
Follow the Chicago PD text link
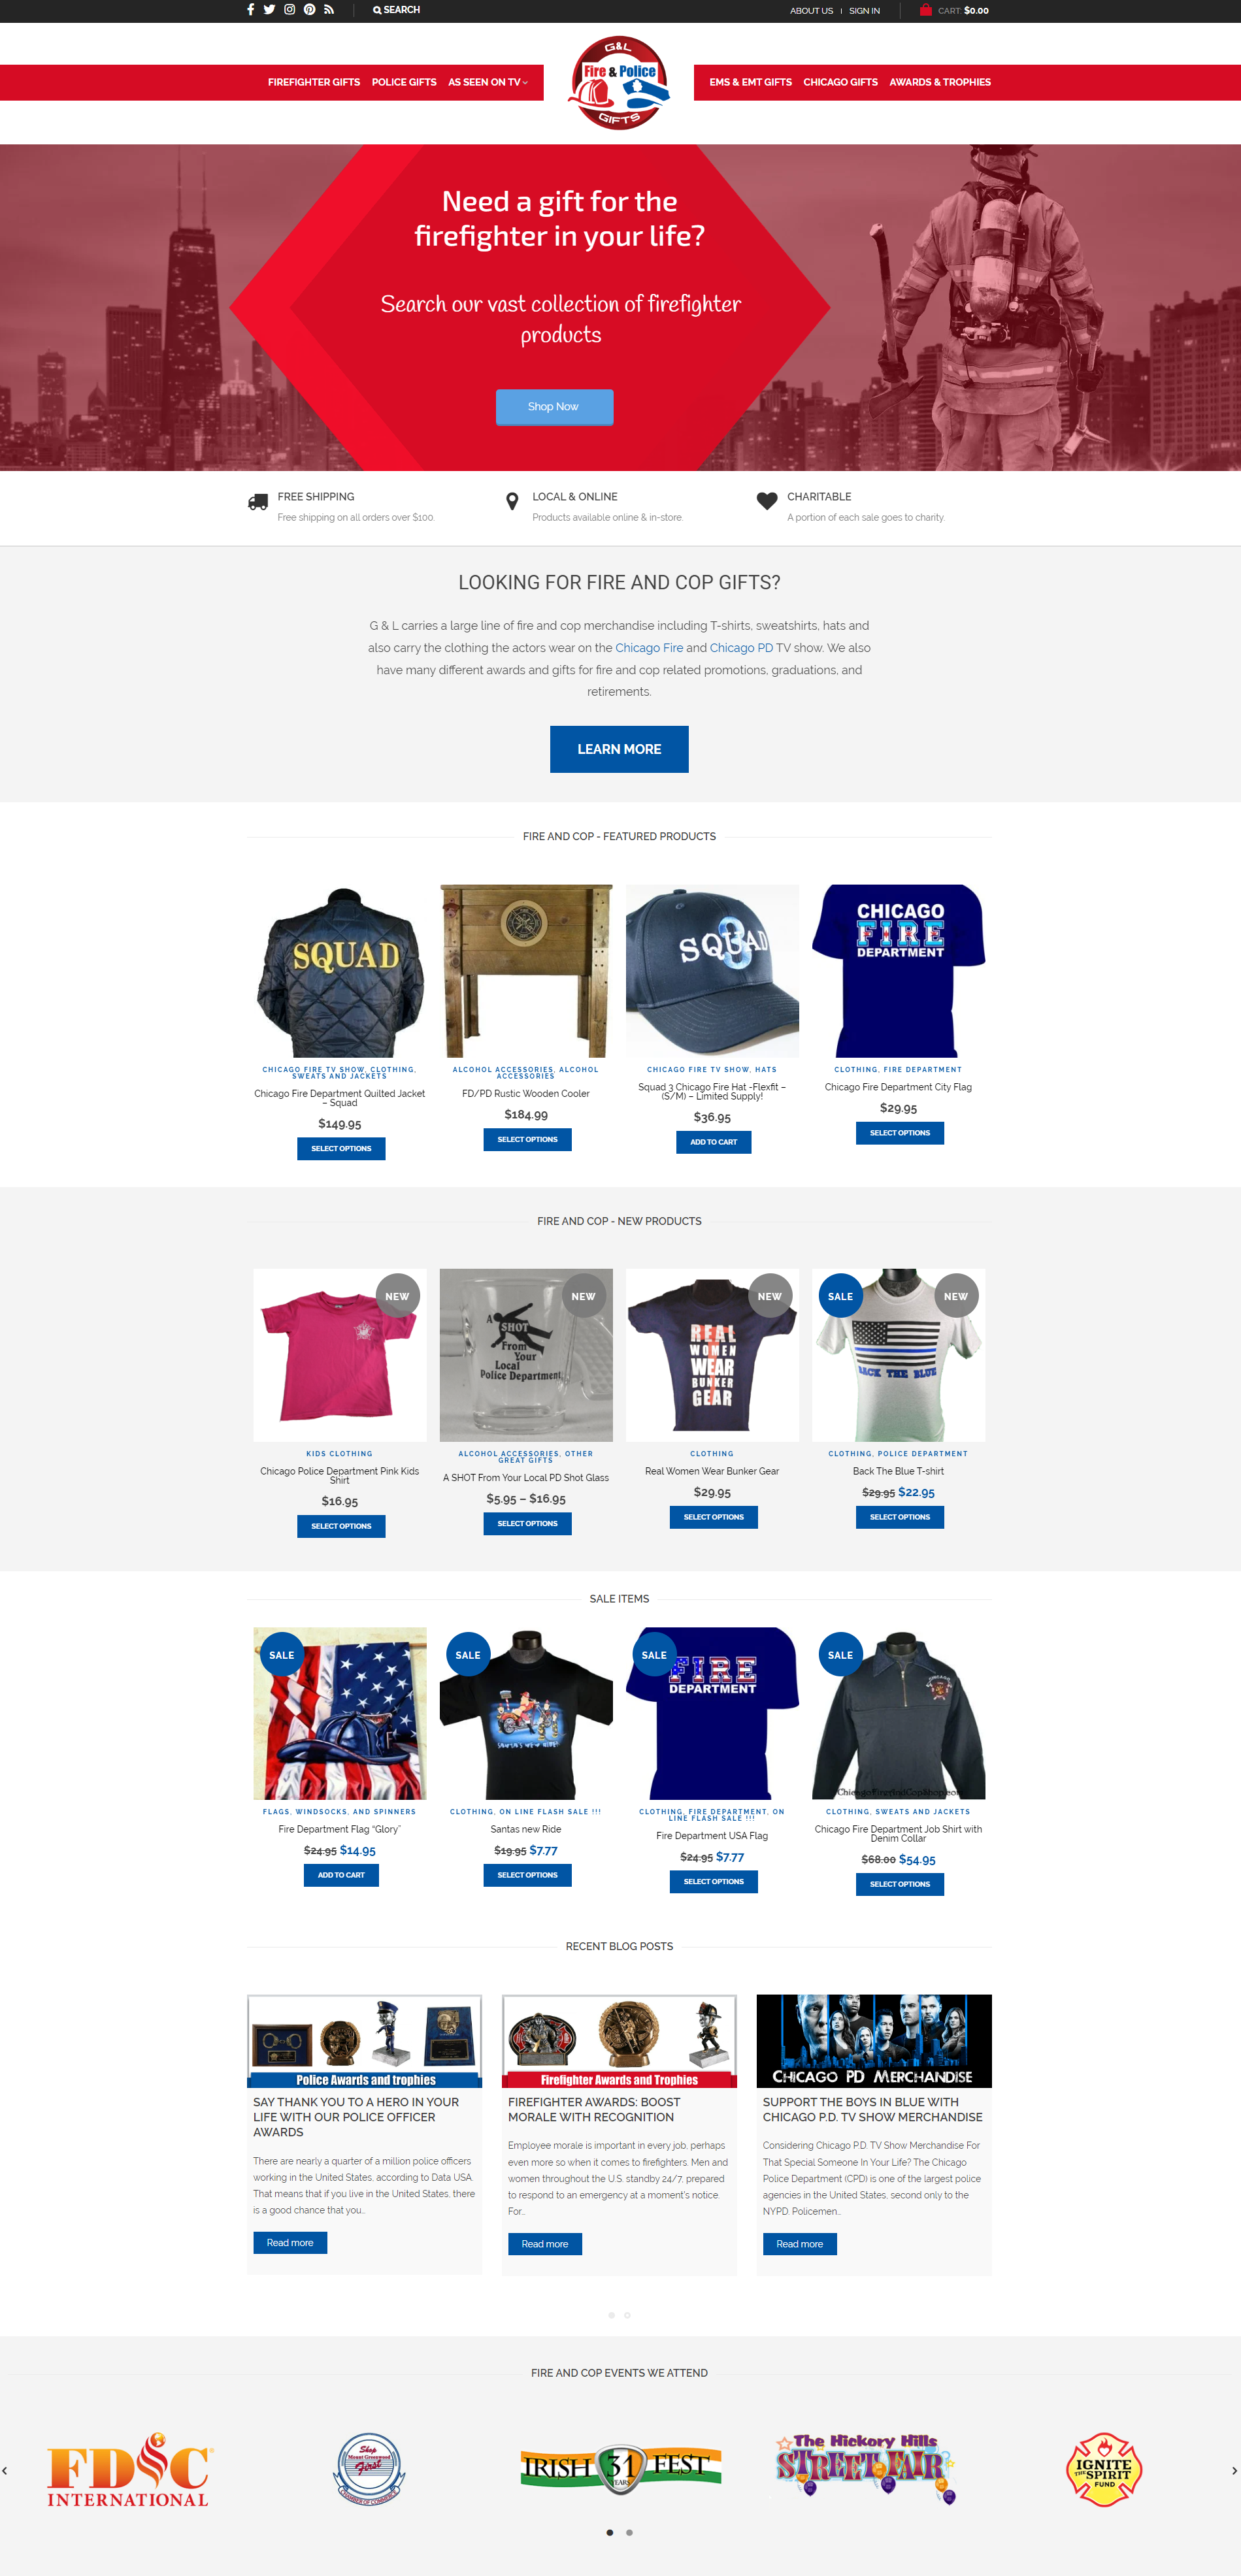tap(741, 648)
